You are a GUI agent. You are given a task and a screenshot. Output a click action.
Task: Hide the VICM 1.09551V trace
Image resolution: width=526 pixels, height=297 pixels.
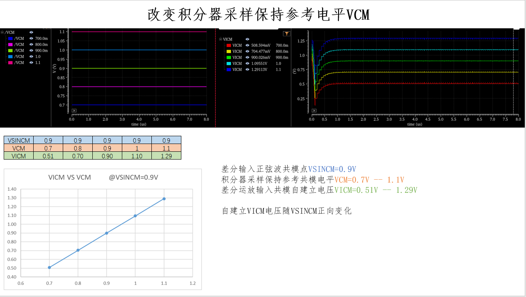(x=247, y=64)
